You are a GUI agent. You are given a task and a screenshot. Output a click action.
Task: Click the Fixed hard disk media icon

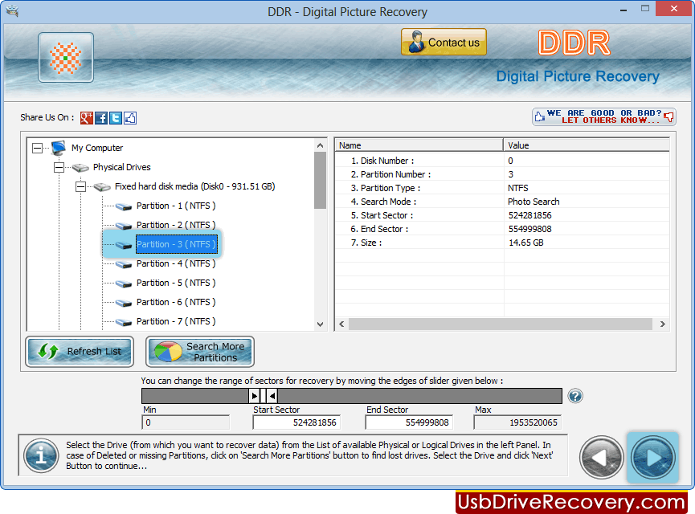coord(102,187)
